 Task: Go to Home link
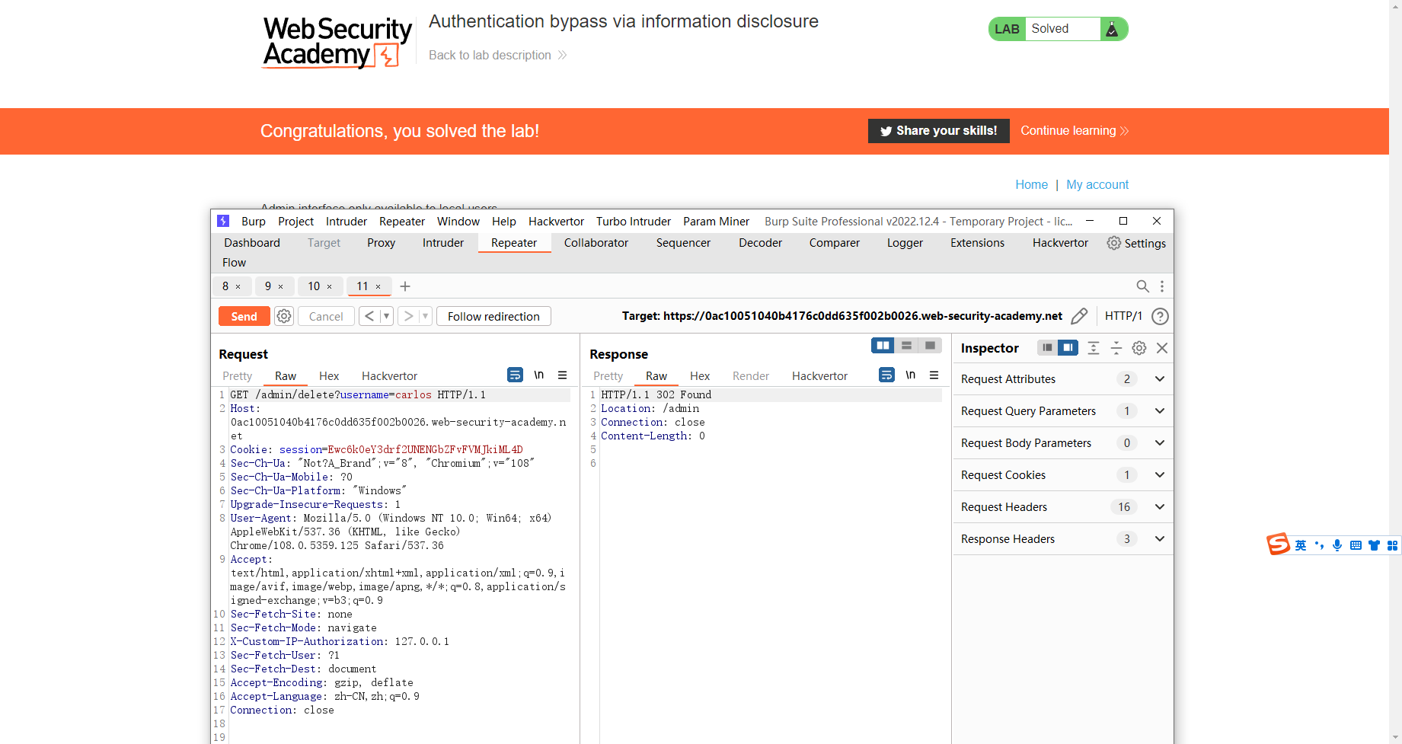1031,184
